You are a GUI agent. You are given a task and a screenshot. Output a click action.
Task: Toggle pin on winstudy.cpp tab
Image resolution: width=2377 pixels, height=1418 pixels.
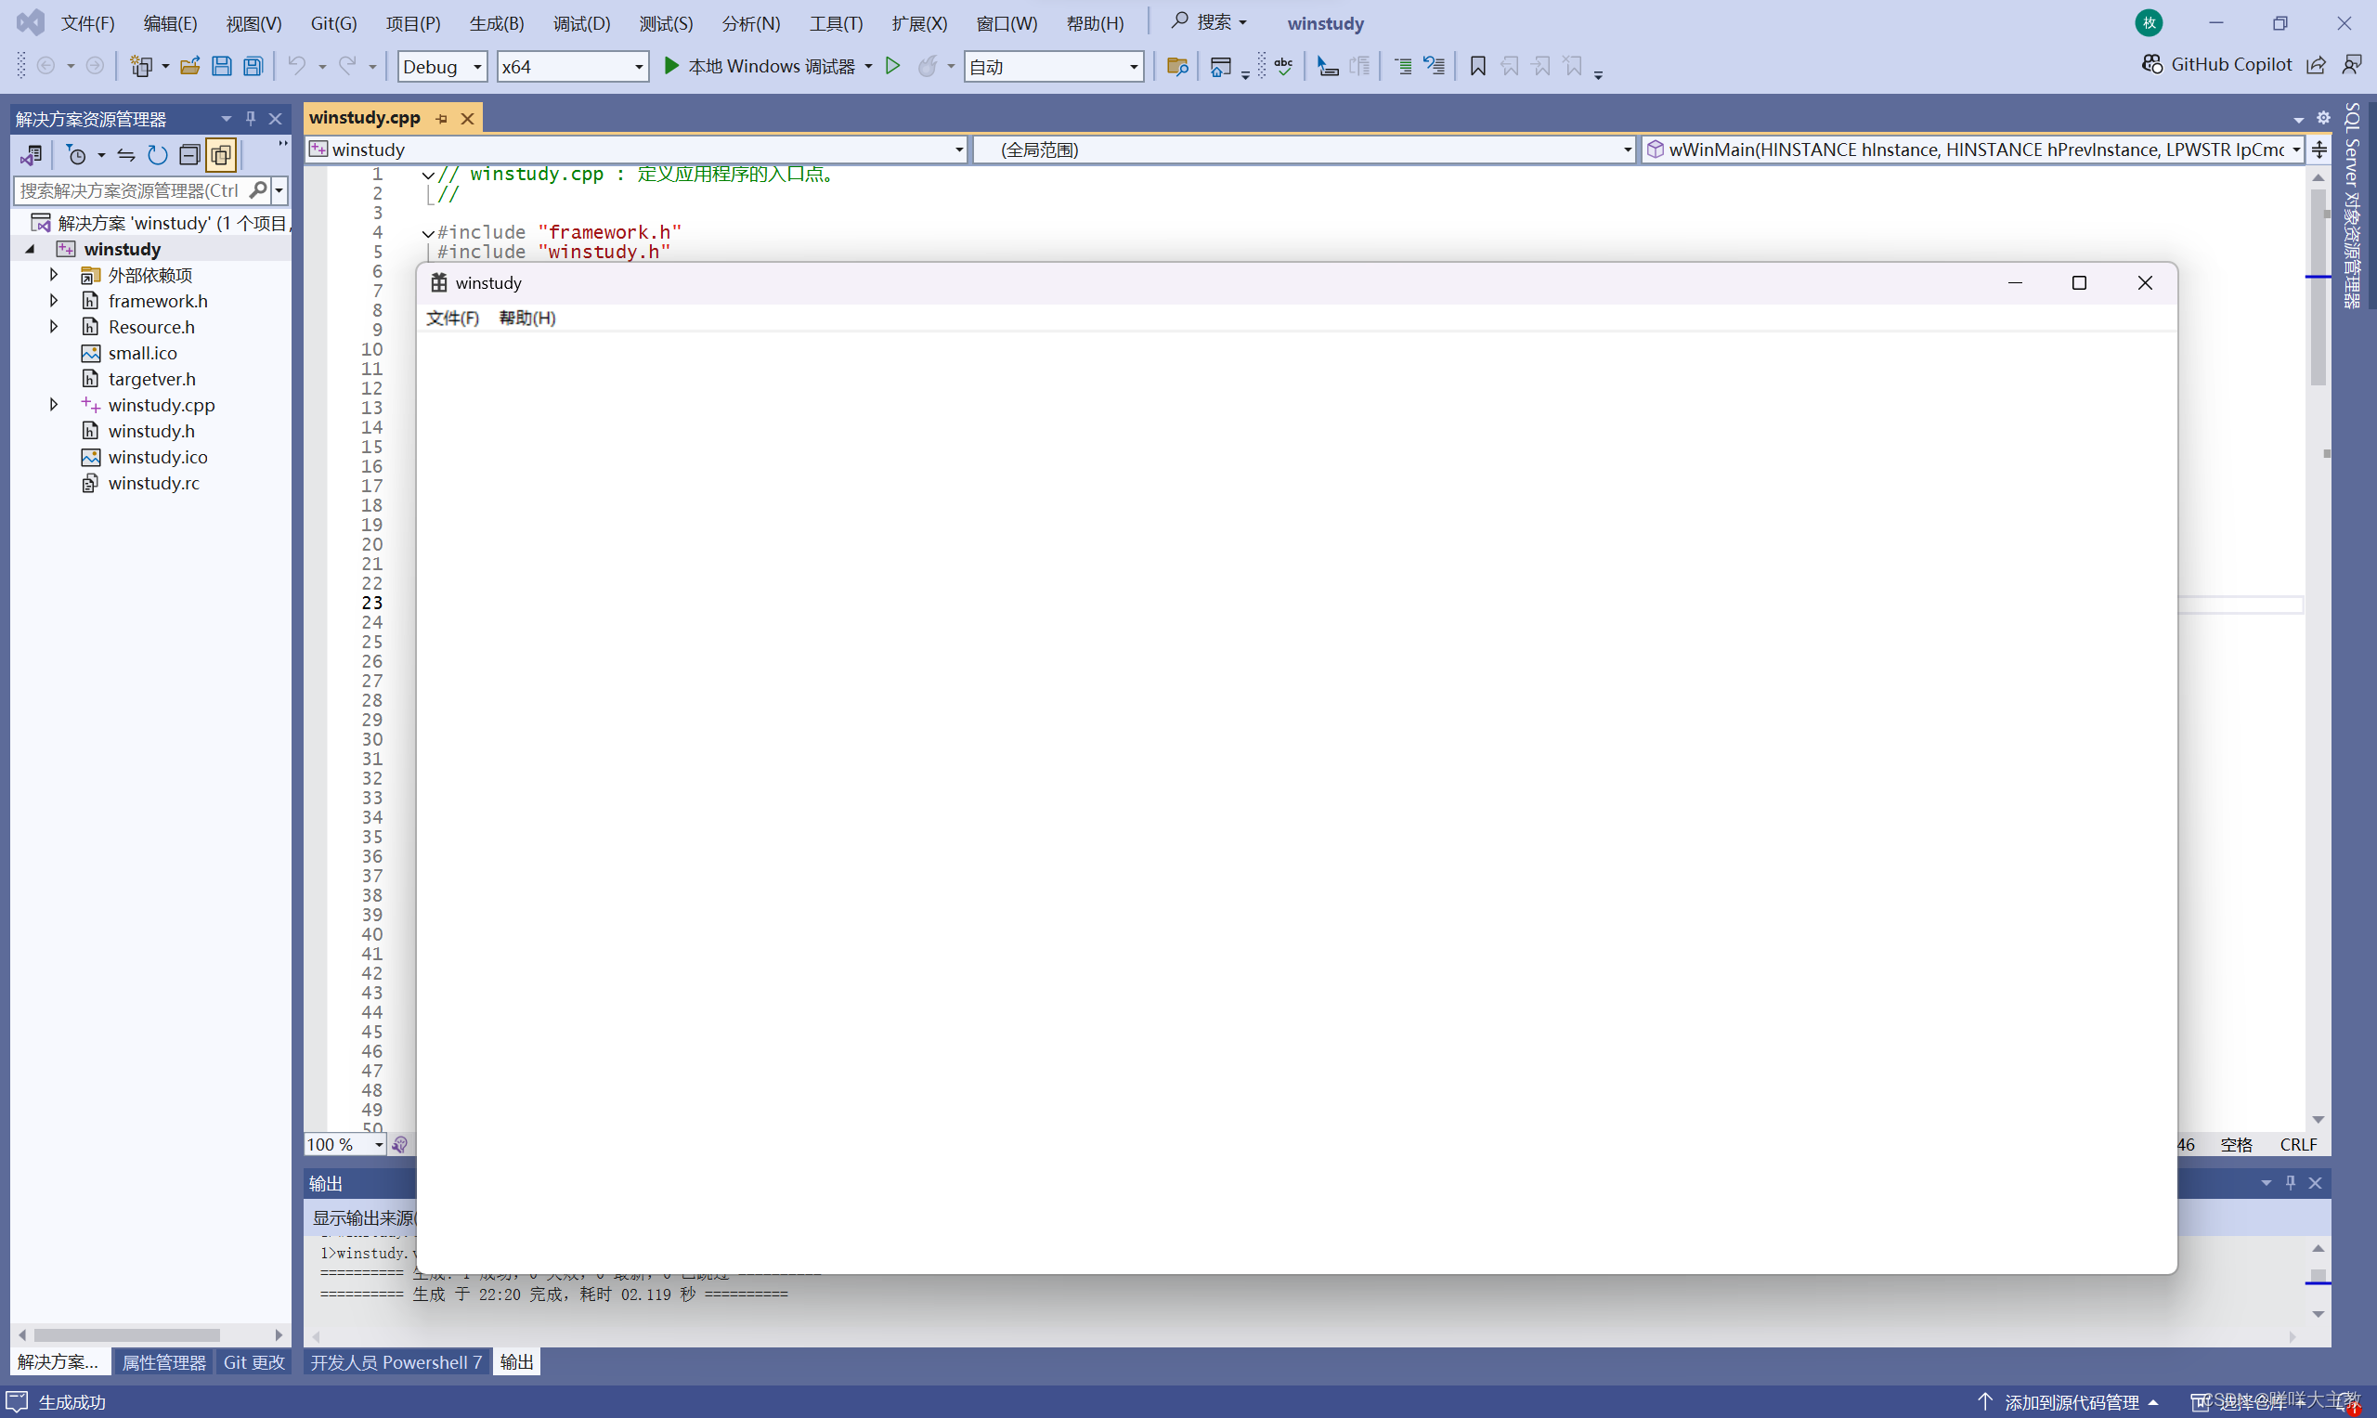tap(441, 119)
